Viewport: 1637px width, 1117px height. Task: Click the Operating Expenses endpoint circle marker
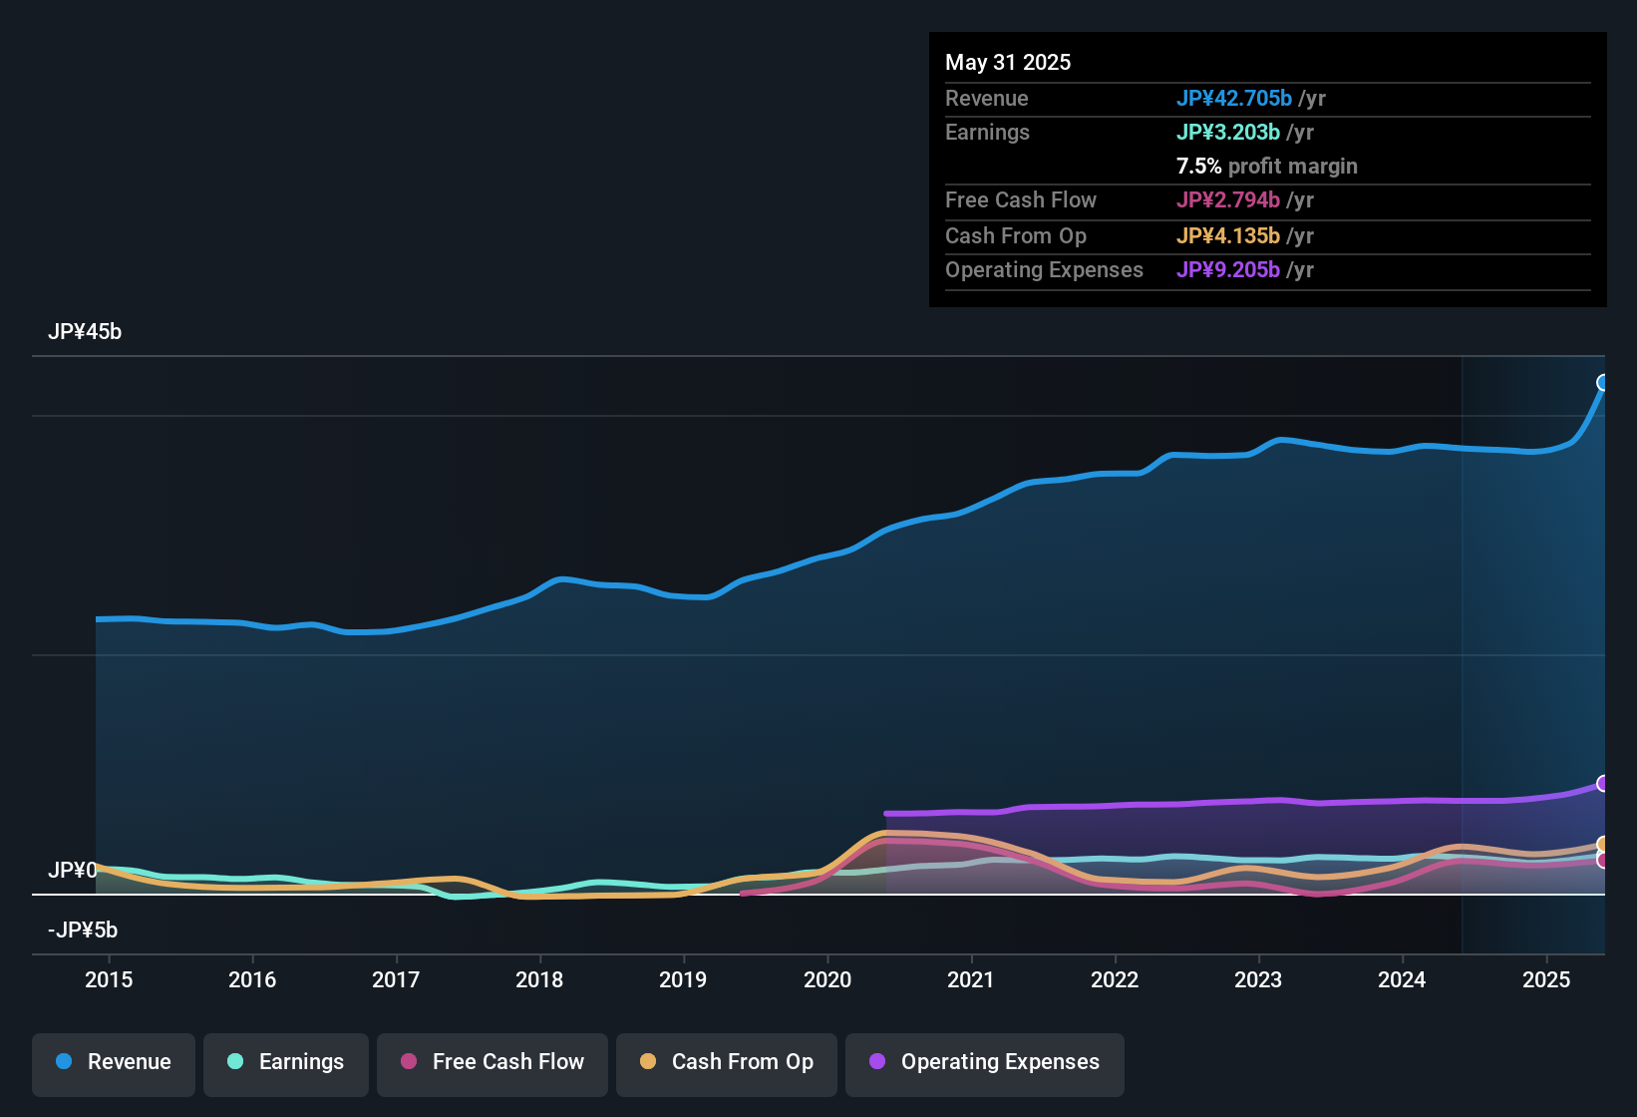[x=1601, y=783]
